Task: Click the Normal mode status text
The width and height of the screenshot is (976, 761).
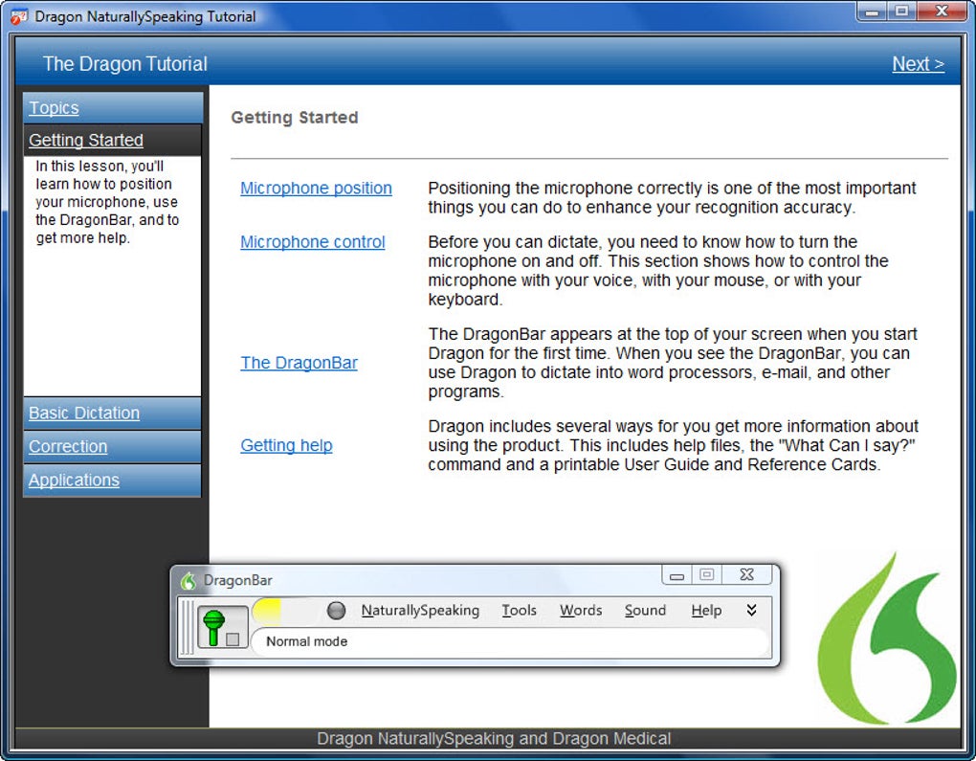Action: [307, 641]
